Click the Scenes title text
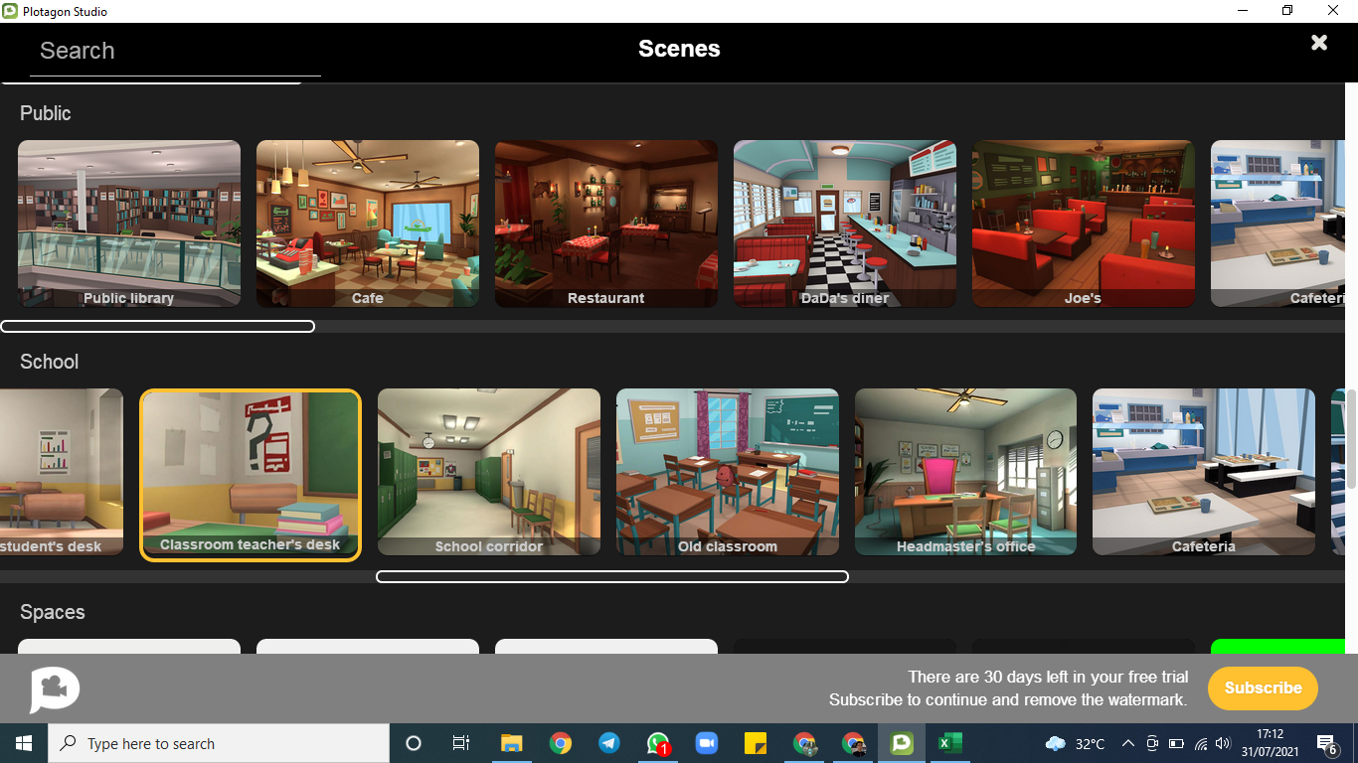Screen dimensions: 1358x763 (x=679, y=49)
